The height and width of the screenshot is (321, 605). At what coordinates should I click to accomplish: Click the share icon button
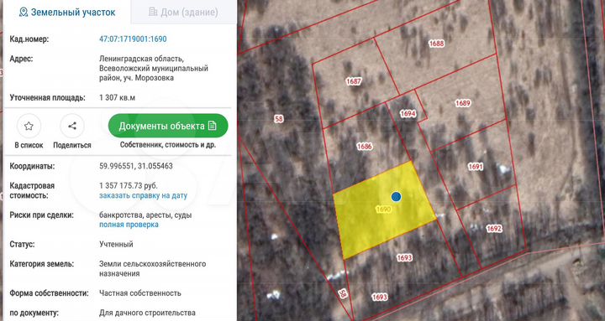[x=72, y=126]
